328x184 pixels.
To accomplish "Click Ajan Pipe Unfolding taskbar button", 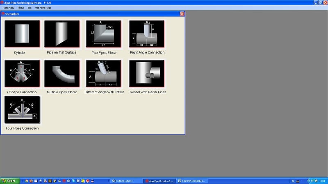I will [x=159, y=181].
